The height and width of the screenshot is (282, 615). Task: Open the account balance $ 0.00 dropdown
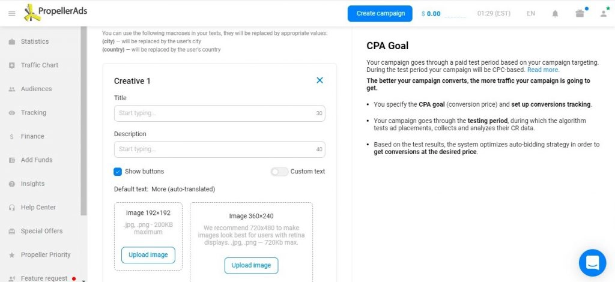444,14
